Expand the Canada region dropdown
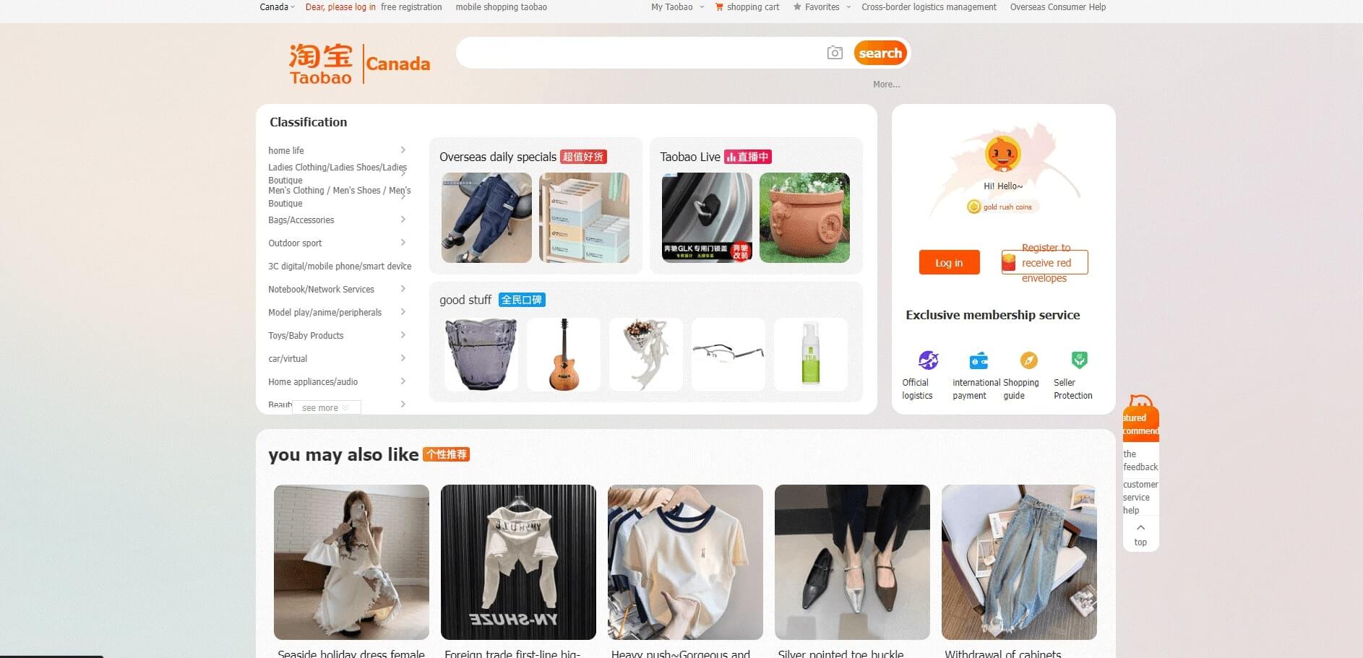This screenshot has height=658, width=1363. tap(278, 7)
